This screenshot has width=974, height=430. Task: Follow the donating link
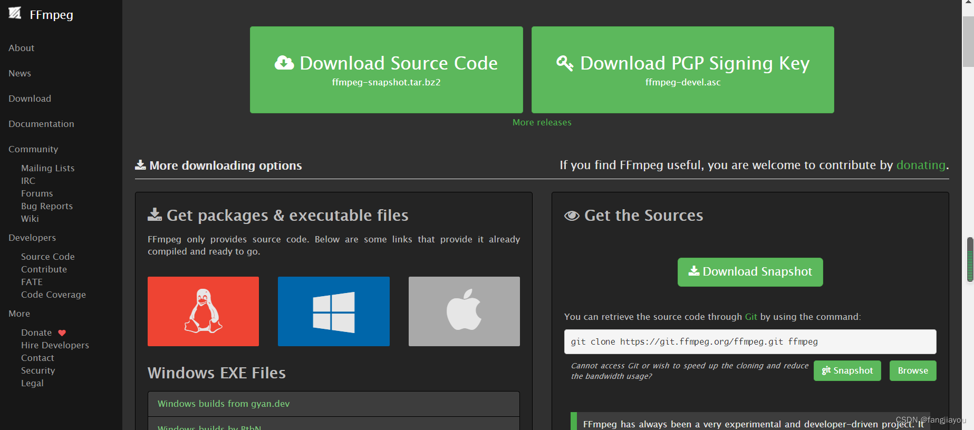tap(921, 165)
